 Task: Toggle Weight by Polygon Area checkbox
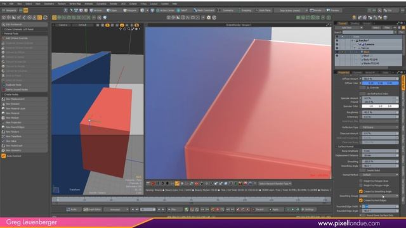pos(361,181)
